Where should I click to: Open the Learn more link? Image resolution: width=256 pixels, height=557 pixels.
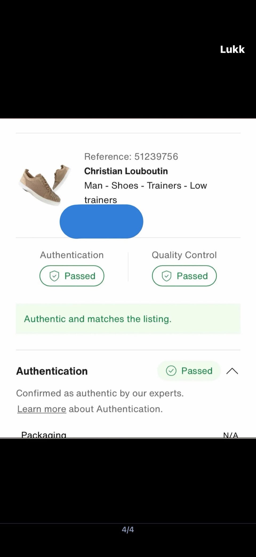[42, 409]
